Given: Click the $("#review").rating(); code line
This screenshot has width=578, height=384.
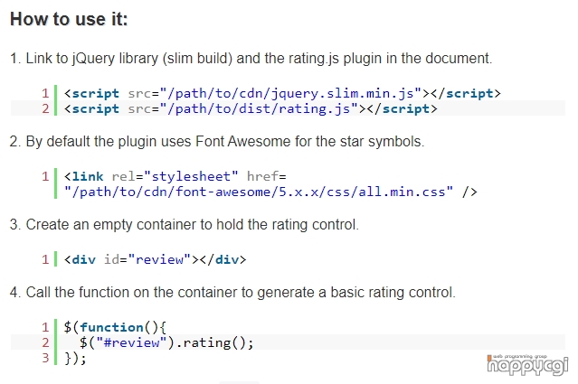Looking at the screenshot, I should (x=166, y=342).
